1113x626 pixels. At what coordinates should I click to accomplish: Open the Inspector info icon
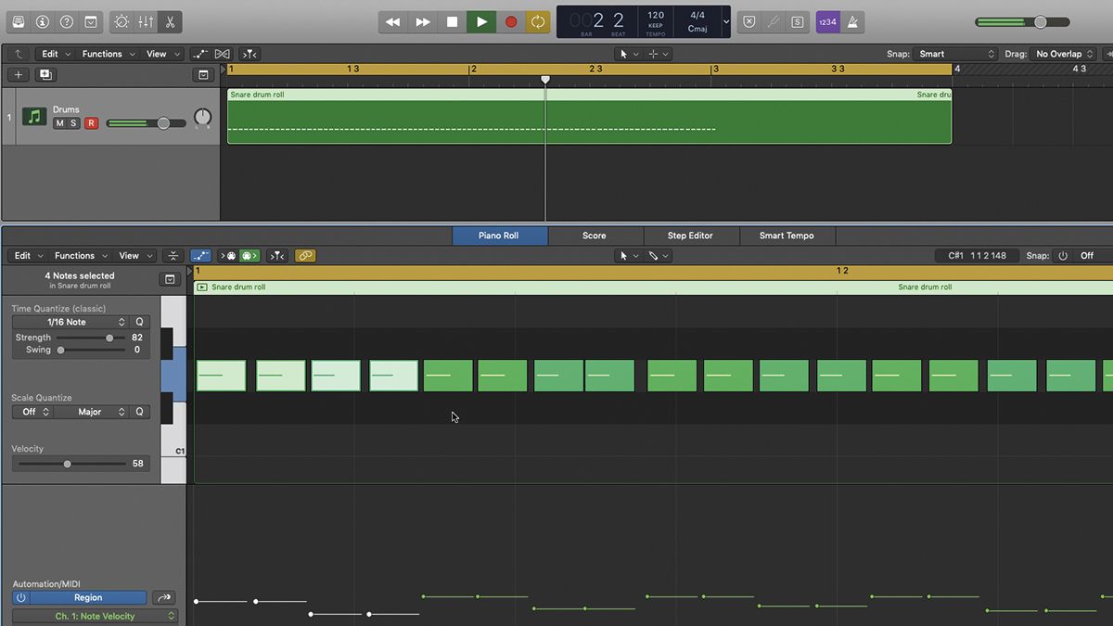[x=43, y=21]
